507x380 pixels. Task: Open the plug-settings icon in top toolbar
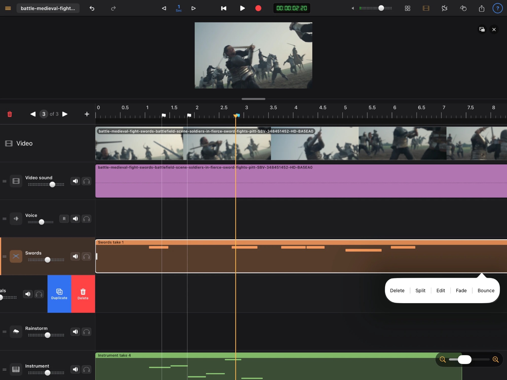(x=444, y=8)
